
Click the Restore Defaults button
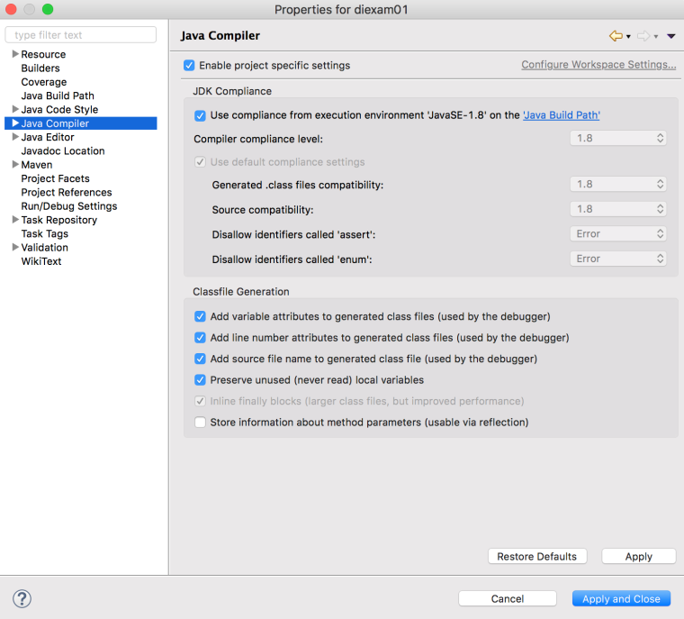pos(537,557)
